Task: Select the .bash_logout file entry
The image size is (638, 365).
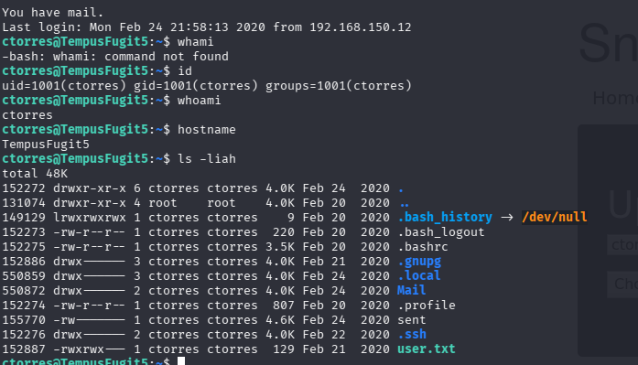Action: (x=441, y=232)
